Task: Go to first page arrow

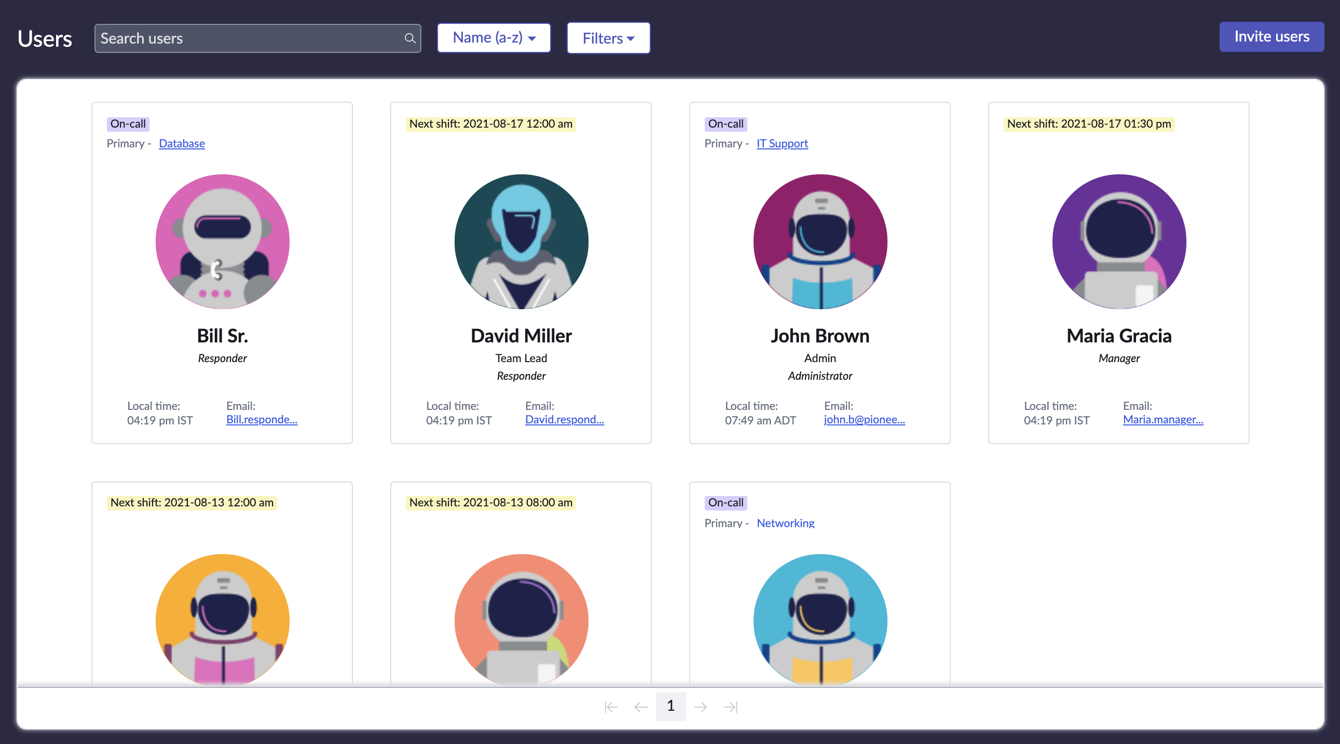Action: (611, 707)
